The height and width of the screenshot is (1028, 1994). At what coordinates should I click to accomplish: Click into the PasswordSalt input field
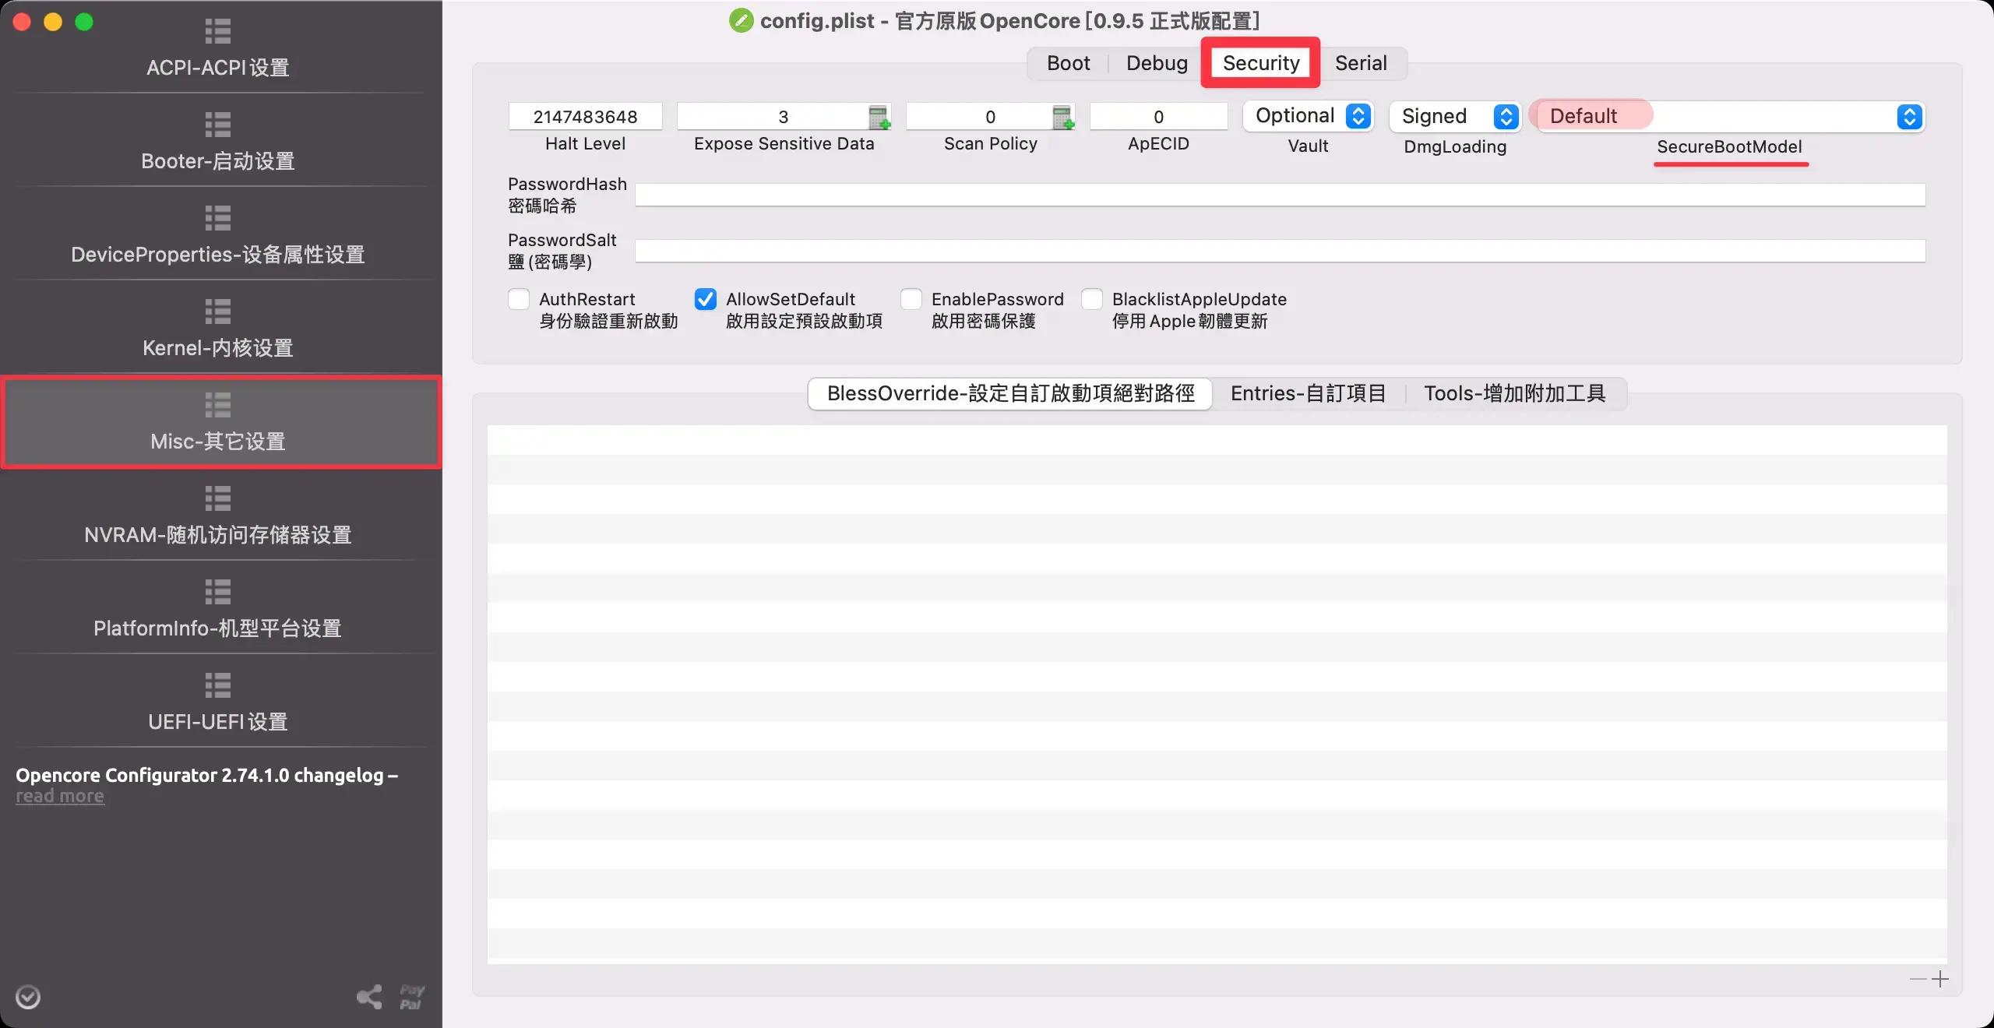[x=1281, y=251]
